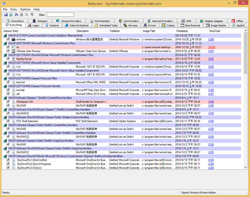The height and width of the screenshot is (197, 250).
Task: Click the KeyKeyServer entry icon
Action: click(13, 59)
